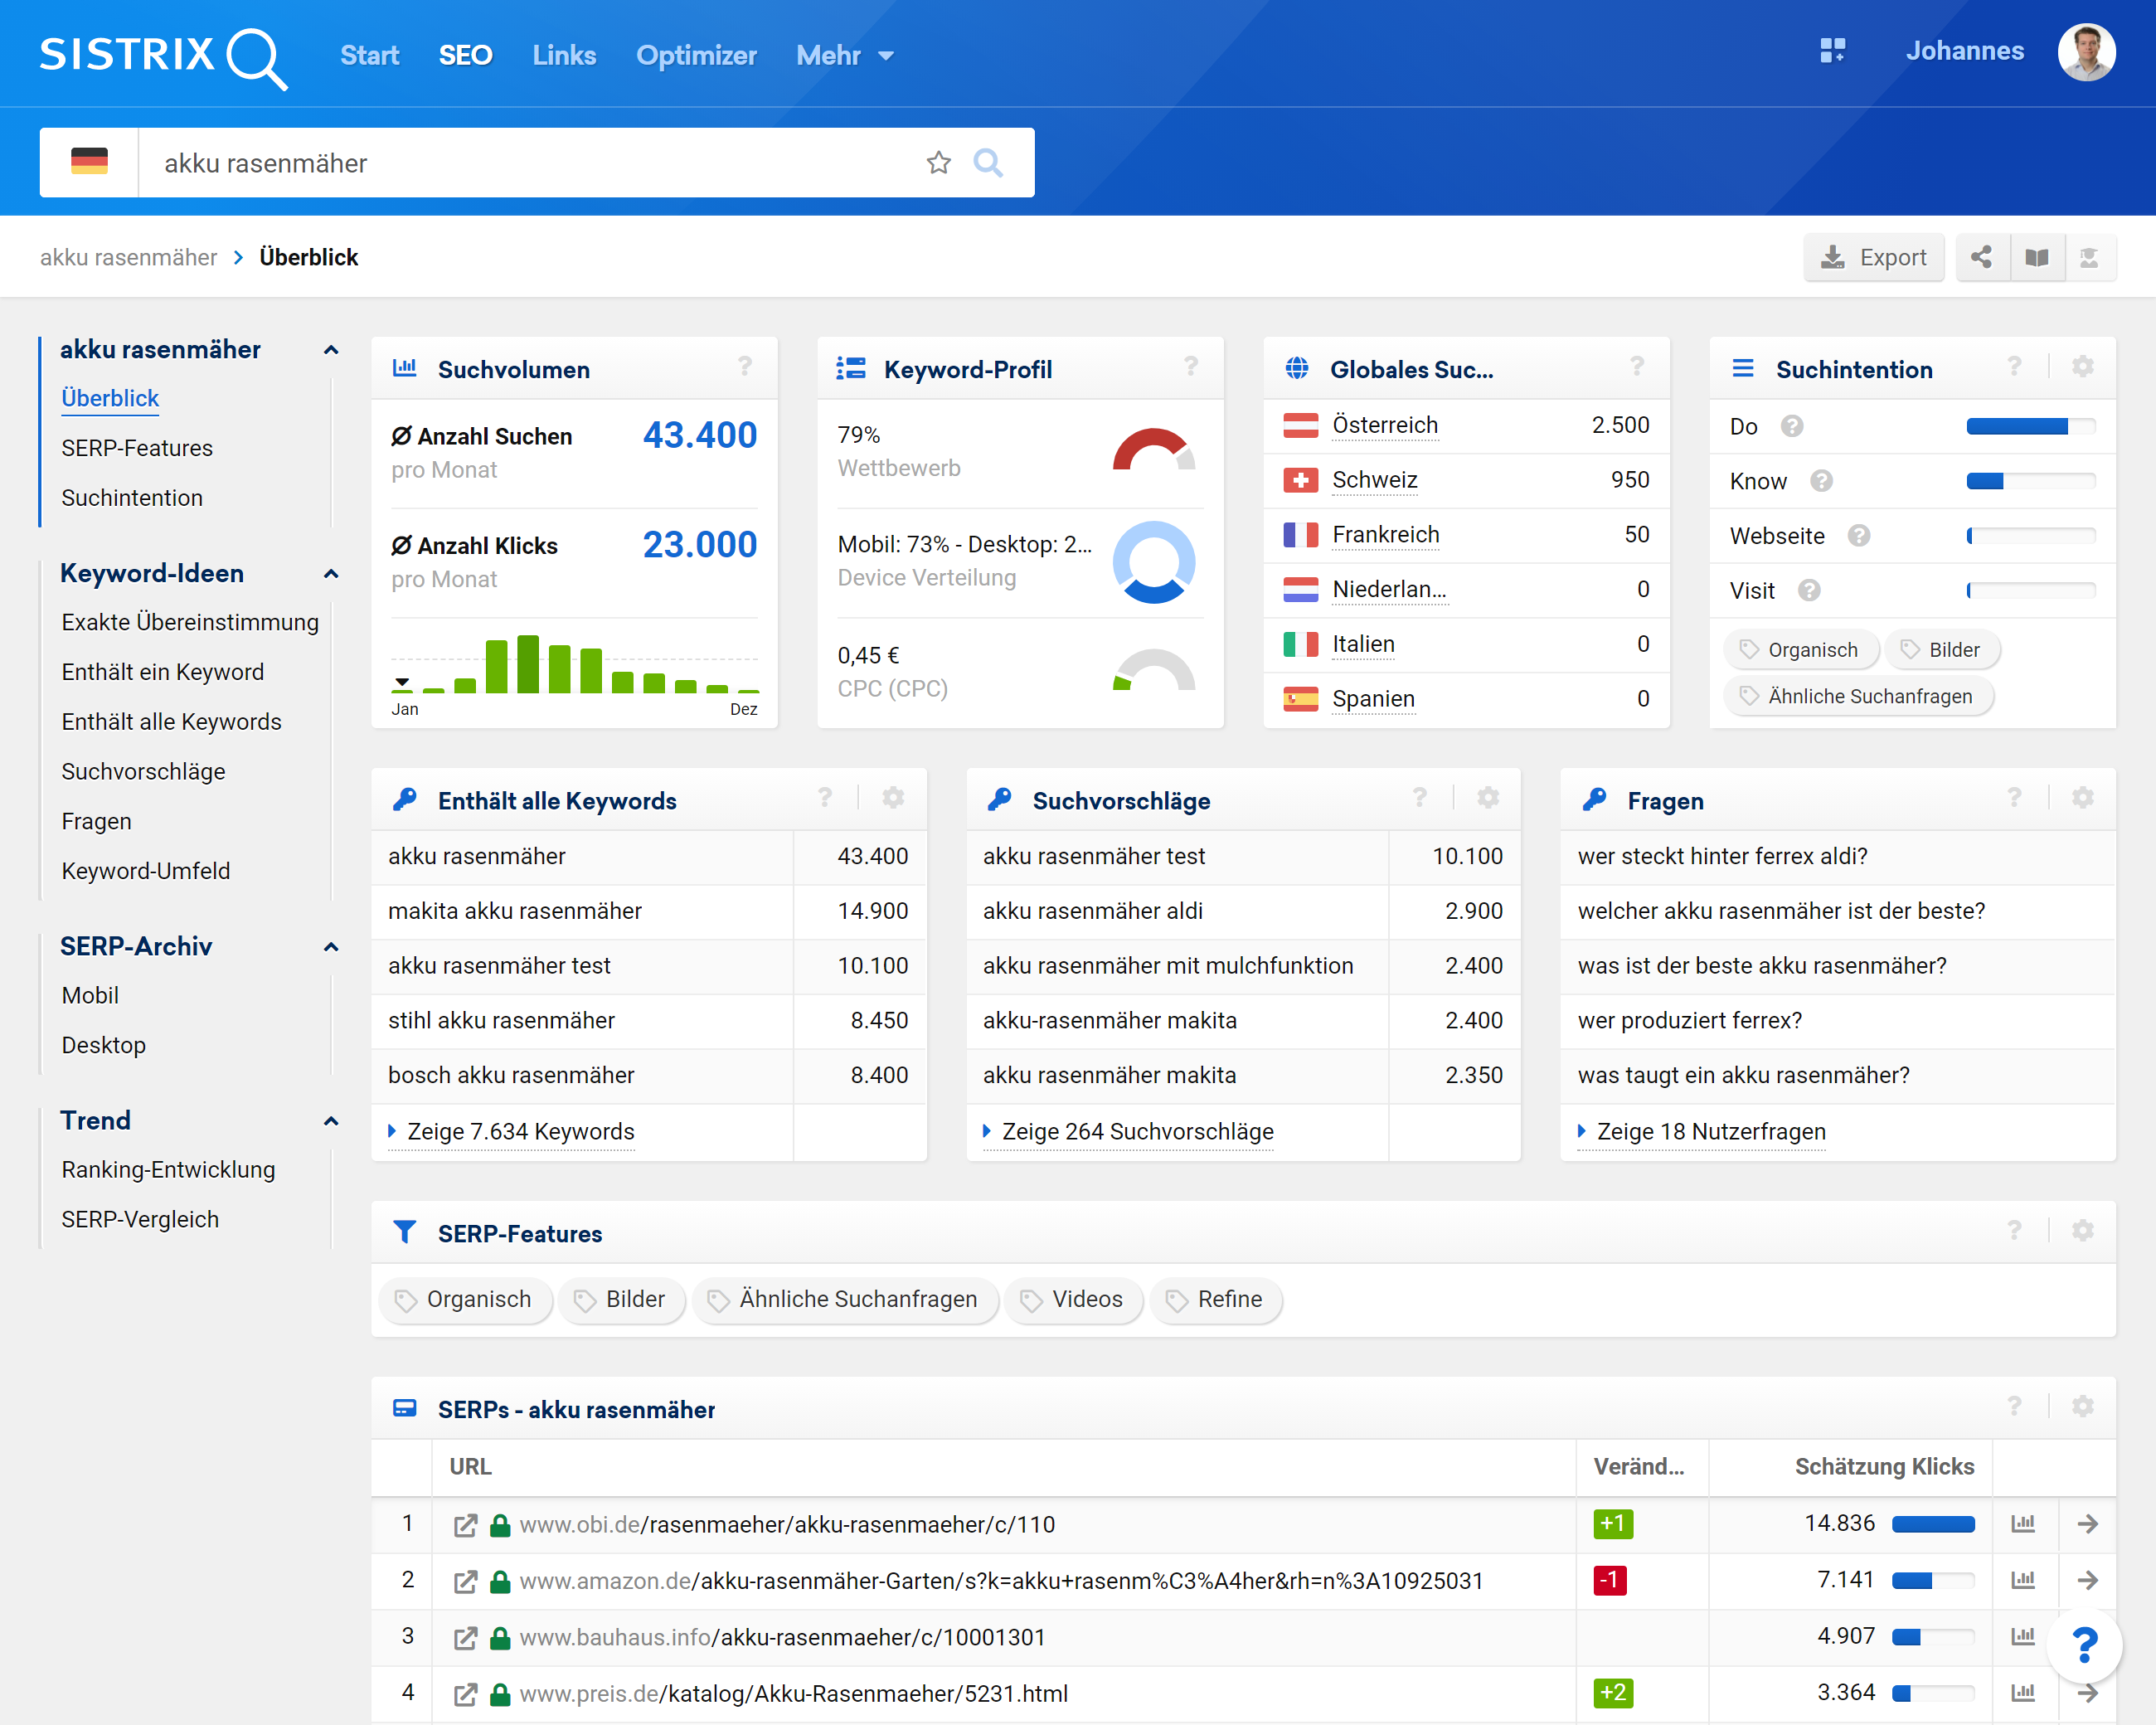The width and height of the screenshot is (2156, 1725).
Task: Click history chart icon for obi.de row
Action: 2023,1523
